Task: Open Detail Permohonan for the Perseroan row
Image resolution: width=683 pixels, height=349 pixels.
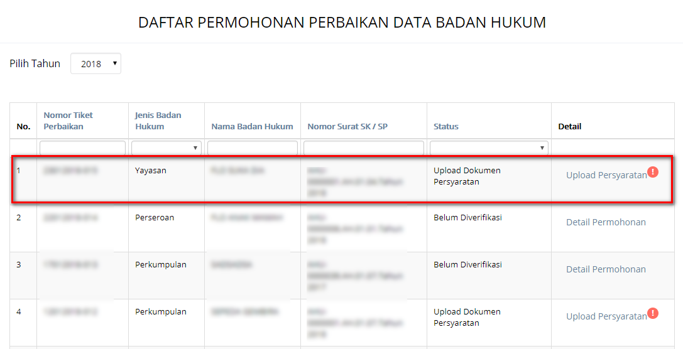Action: (x=606, y=222)
